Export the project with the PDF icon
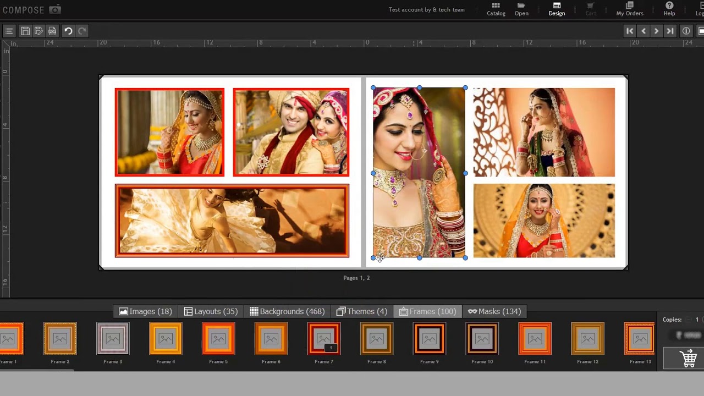 pyautogui.click(x=52, y=31)
